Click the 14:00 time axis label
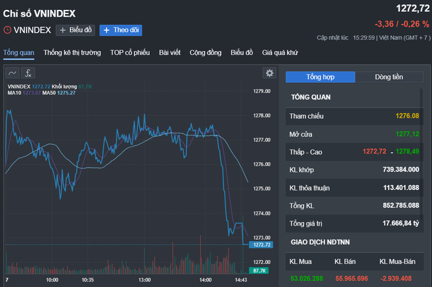432x287 pixels. (x=205, y=280)
